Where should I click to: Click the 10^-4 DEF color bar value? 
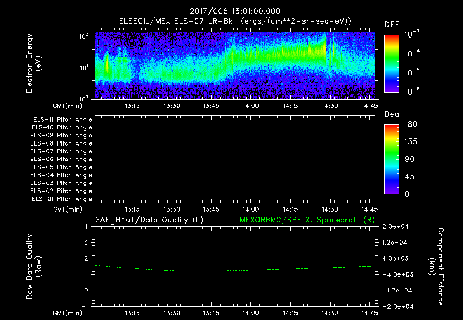pyautogui.click(x=411, y=53)
